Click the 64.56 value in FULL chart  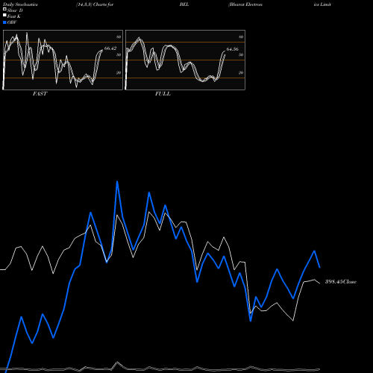click(233, 49)
